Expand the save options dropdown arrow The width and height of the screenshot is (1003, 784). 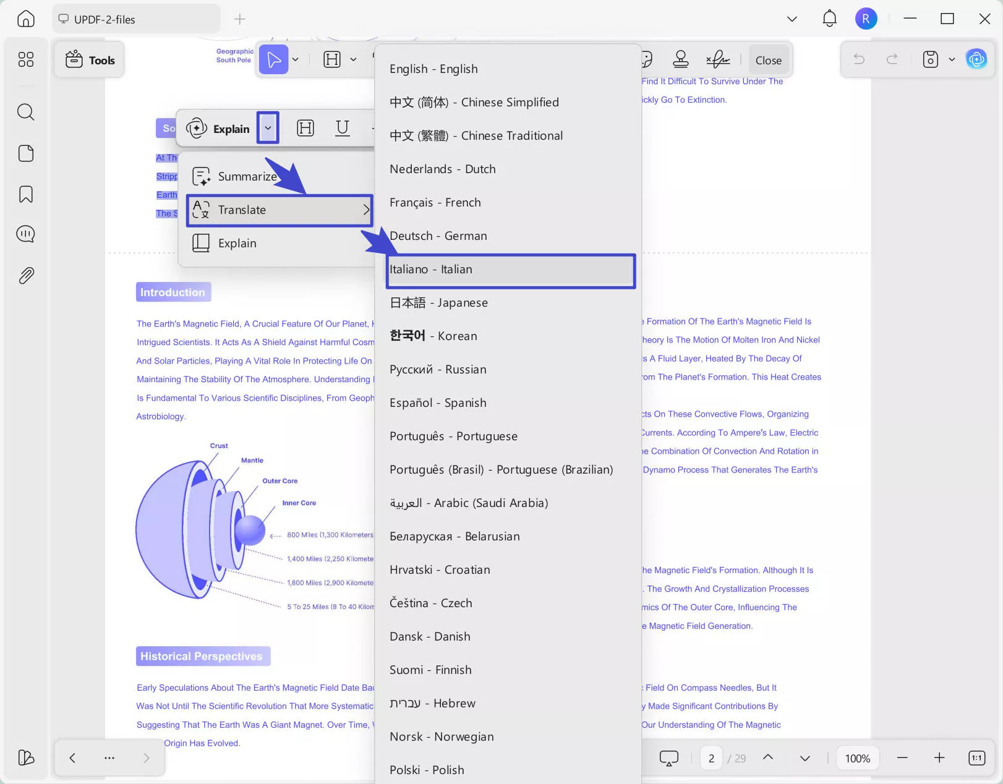click(952, 59)
